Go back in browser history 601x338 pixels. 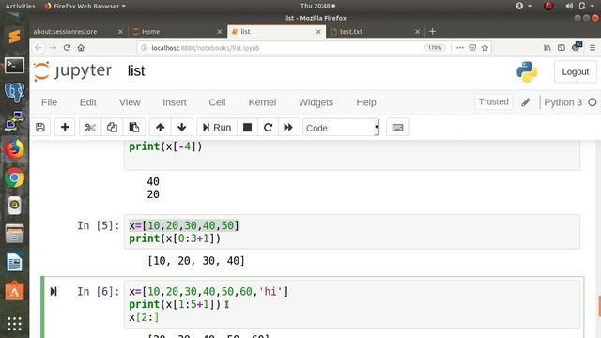[39, 48]
